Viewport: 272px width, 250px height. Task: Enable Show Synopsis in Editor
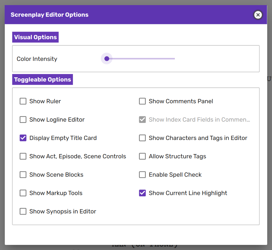pyautogui.click(x=23, y=211)
